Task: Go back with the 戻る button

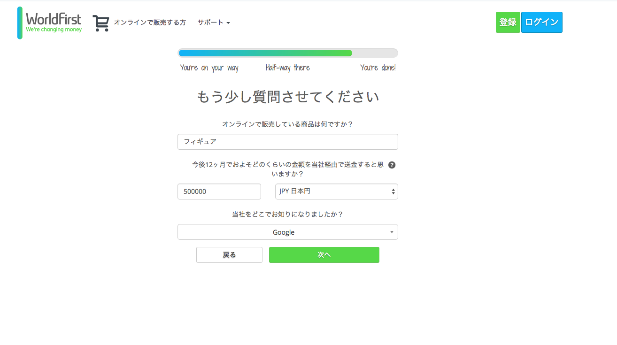Action: [229, 255]
